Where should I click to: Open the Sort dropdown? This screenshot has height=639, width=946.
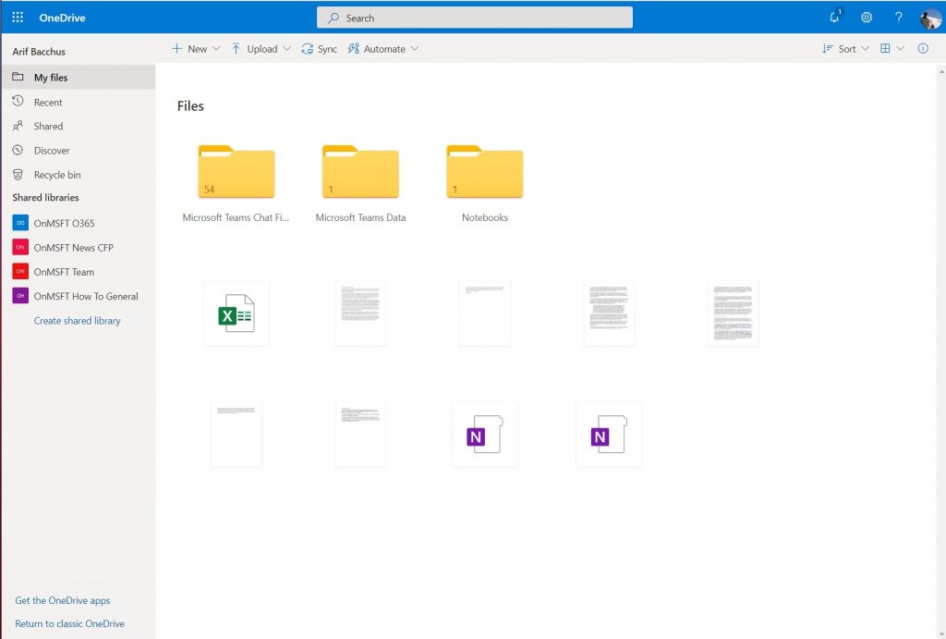(845, 49)
